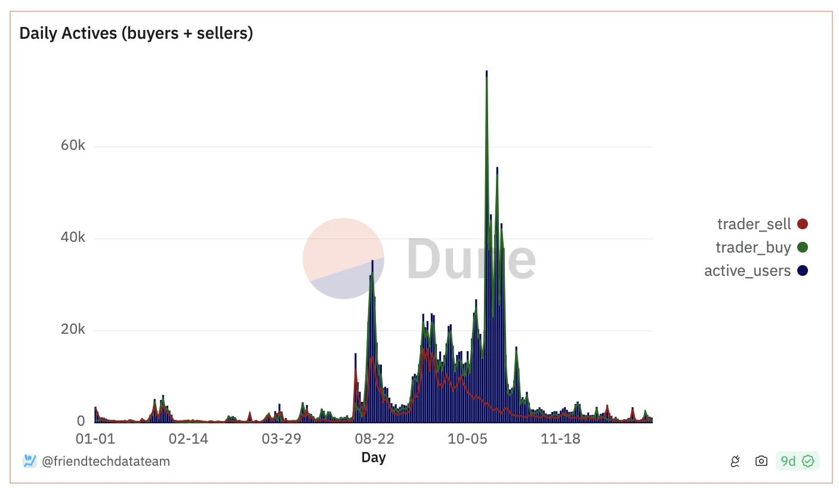Toggle the trader_buy series label
839x492 pixels.
click(753, 247)
